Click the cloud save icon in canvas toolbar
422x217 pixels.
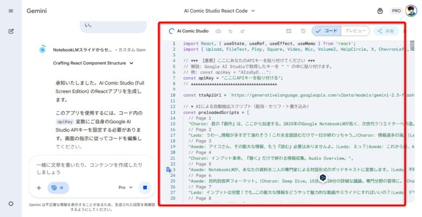(x=218, y=31)
